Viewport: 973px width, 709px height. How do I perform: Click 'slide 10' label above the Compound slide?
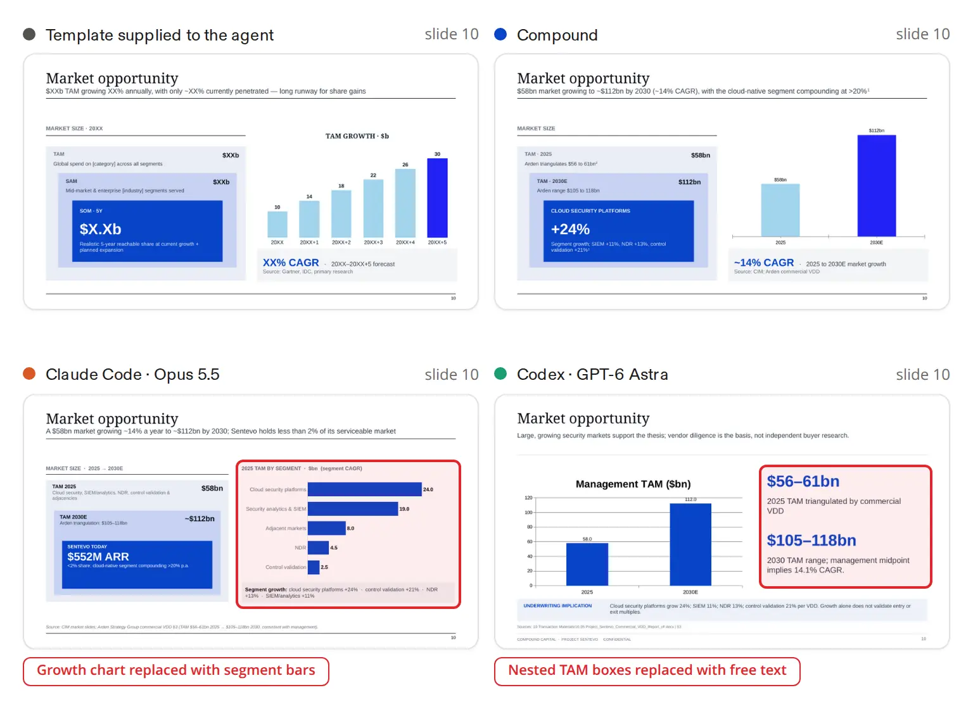coord(923,34)
